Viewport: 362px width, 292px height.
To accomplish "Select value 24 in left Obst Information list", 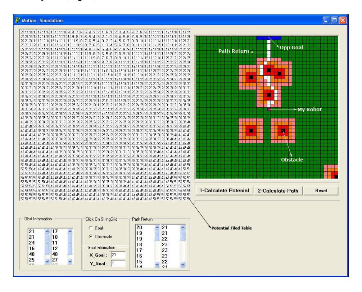I will [32, 243].
